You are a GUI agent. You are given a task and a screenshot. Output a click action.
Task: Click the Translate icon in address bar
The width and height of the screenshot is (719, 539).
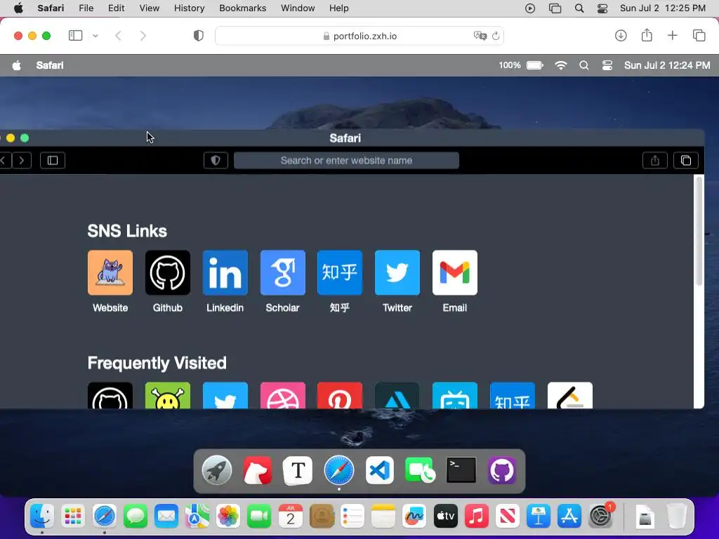point(480,36)
